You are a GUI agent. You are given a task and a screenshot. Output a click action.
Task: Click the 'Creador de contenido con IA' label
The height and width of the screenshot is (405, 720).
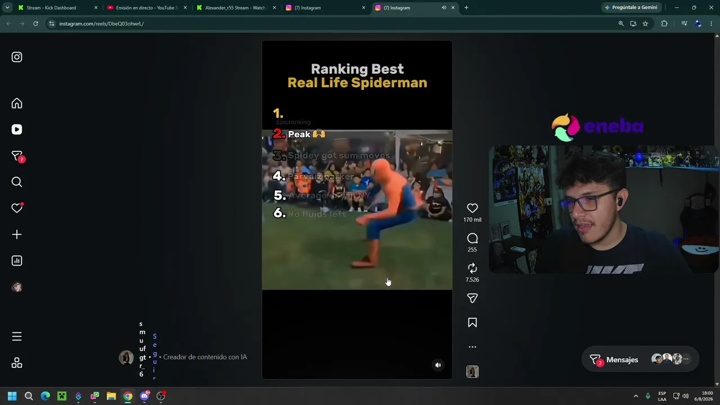click(x=205, y=357)
